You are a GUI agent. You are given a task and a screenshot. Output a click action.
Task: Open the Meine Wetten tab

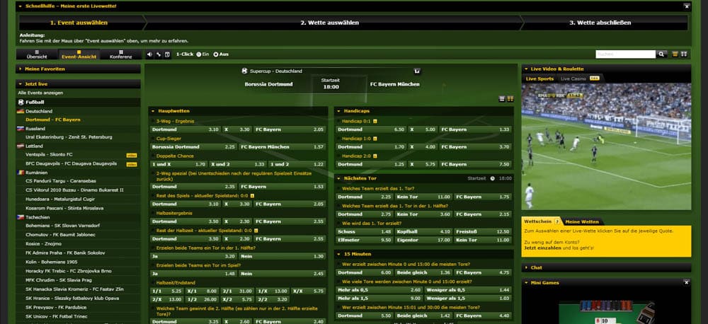pos(582,221)
